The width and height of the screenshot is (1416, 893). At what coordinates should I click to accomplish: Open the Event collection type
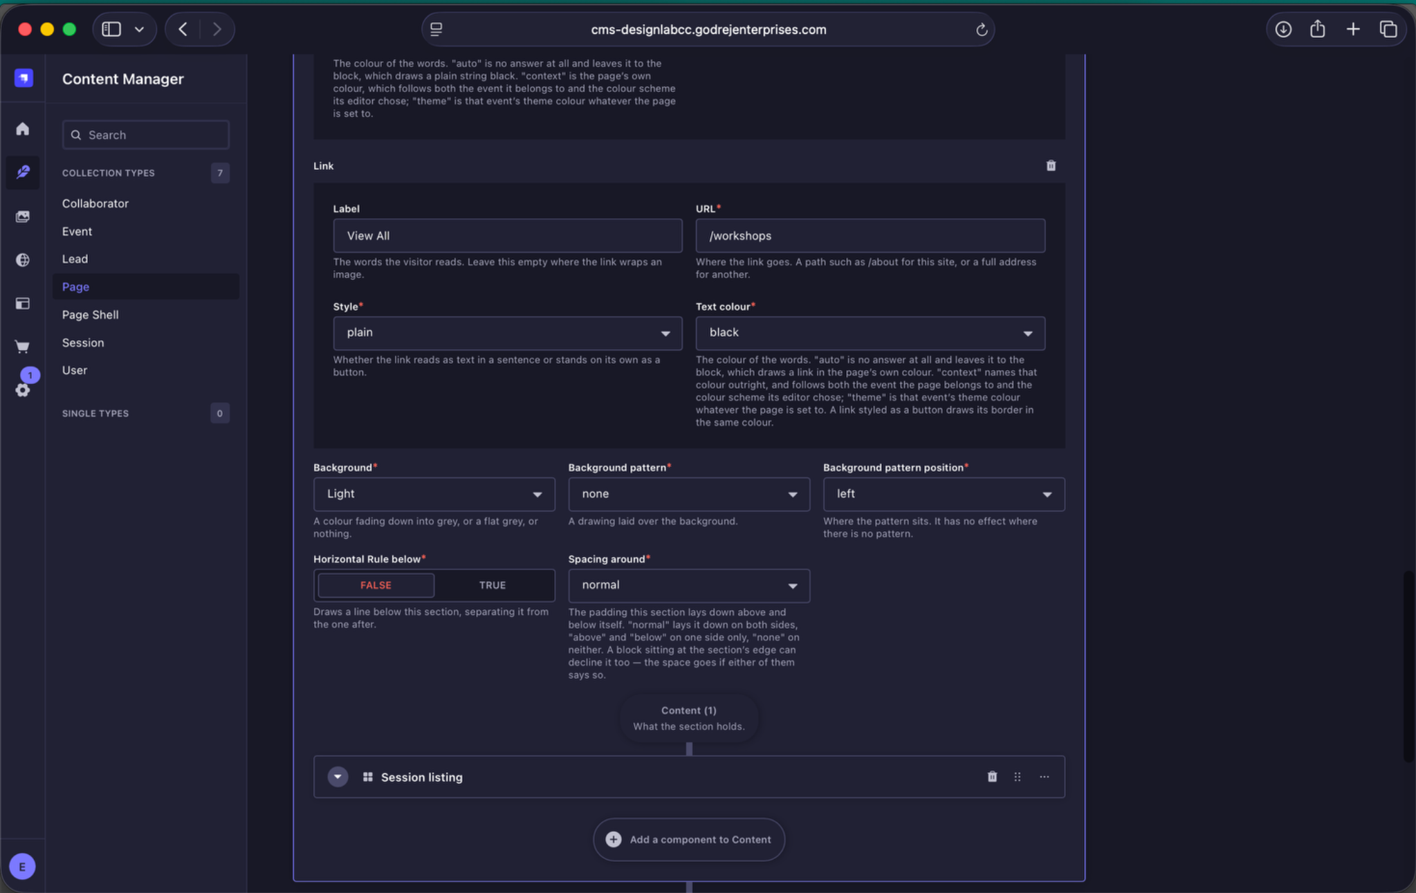[77, 231]
